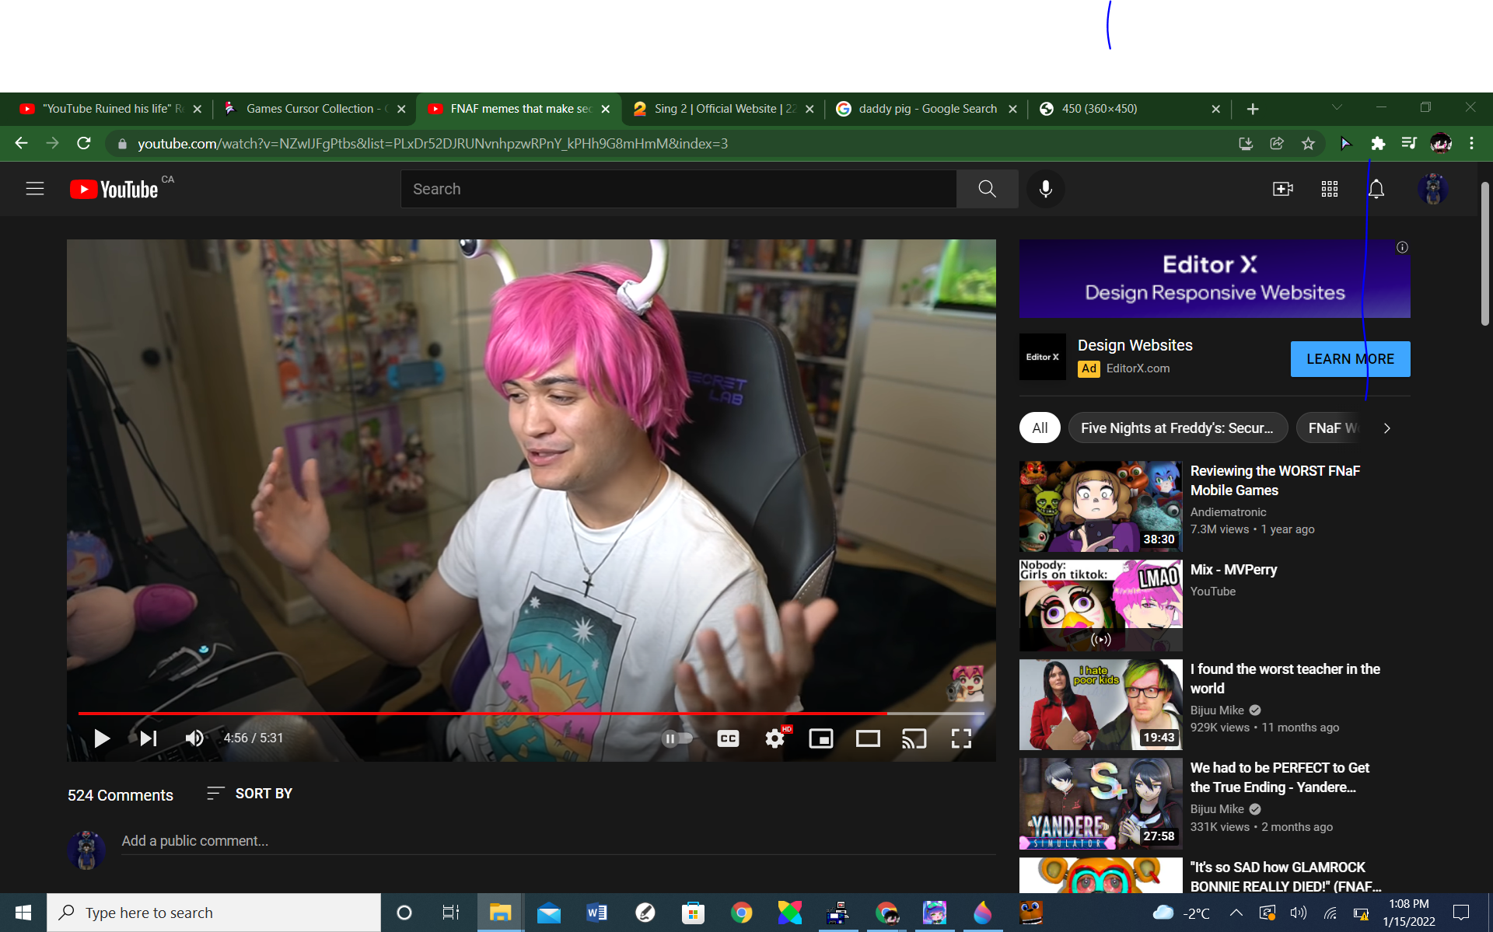Open the notifications bell
This screenshot has height=932, width=1493.
point(1376,189)
